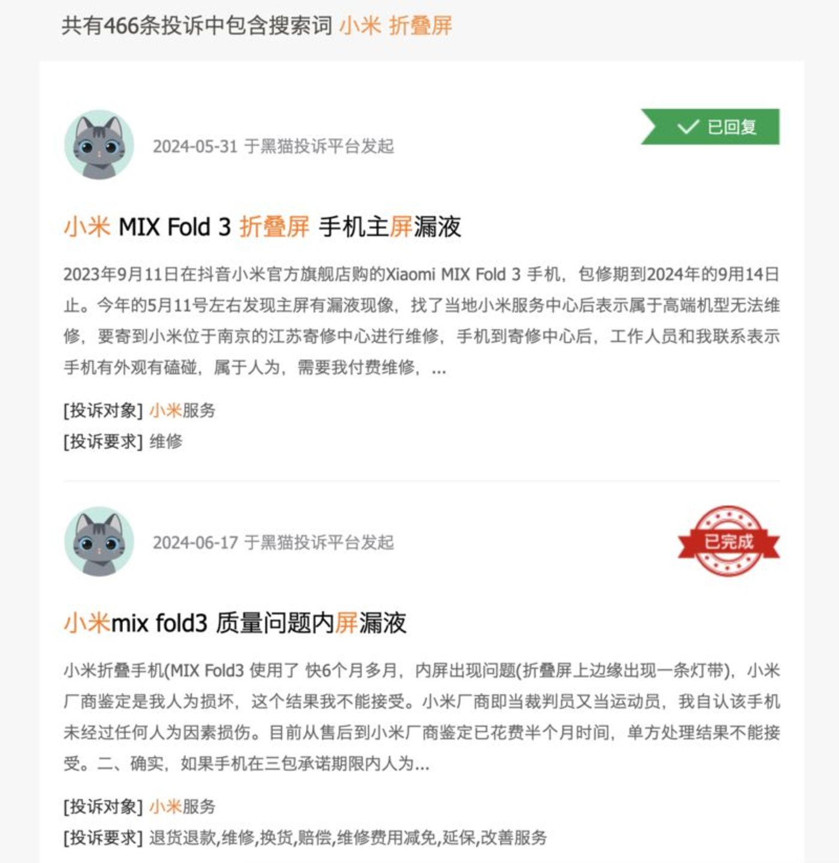The image size is (839, 863).
Task: Click the checkmark inside the 已回复 badge
Action: [x=687, y=126]
